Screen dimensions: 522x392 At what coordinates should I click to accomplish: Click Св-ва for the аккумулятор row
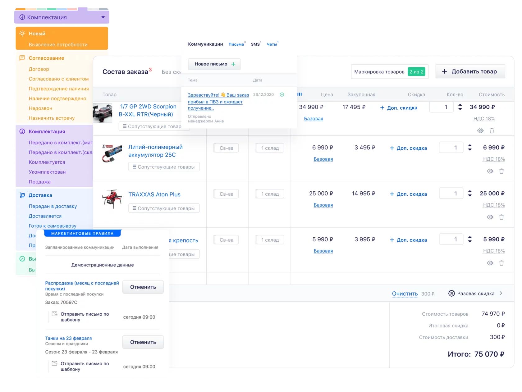226,148
